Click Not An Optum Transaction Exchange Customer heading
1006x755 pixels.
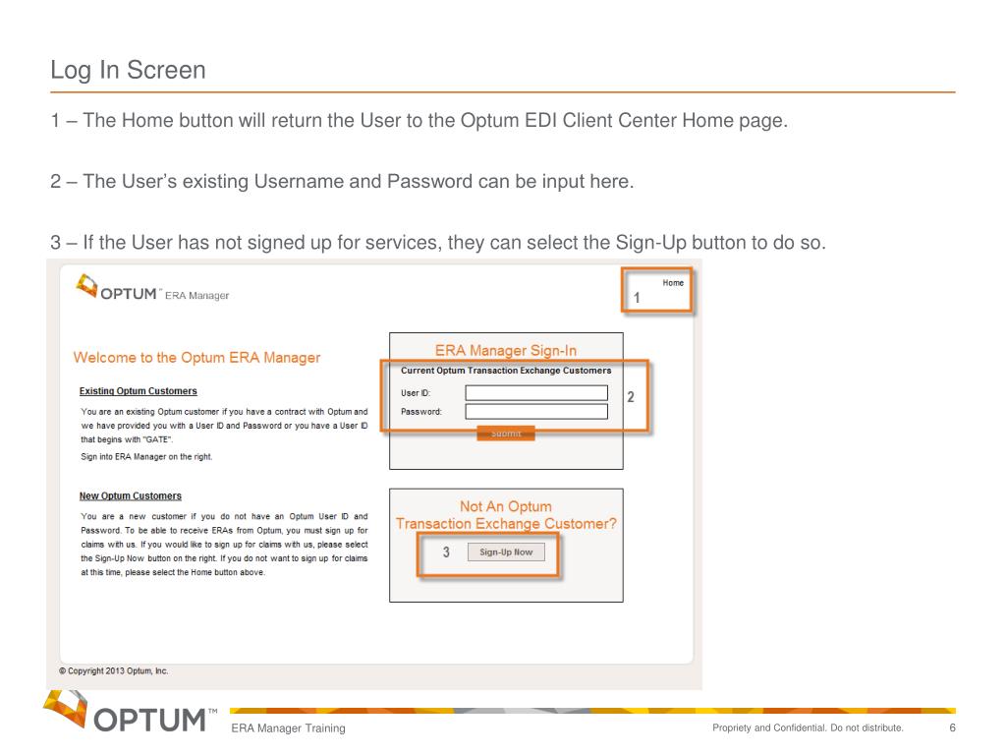click(506, 515)
